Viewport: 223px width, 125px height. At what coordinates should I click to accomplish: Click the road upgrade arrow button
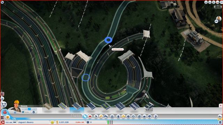tap(34, 112)
